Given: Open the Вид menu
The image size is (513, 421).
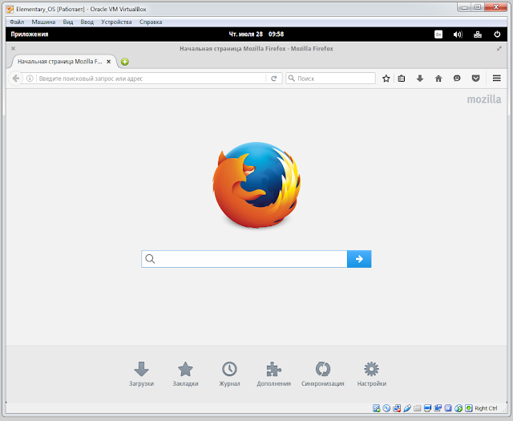Looking at the screenshot, I should (68, 22).
